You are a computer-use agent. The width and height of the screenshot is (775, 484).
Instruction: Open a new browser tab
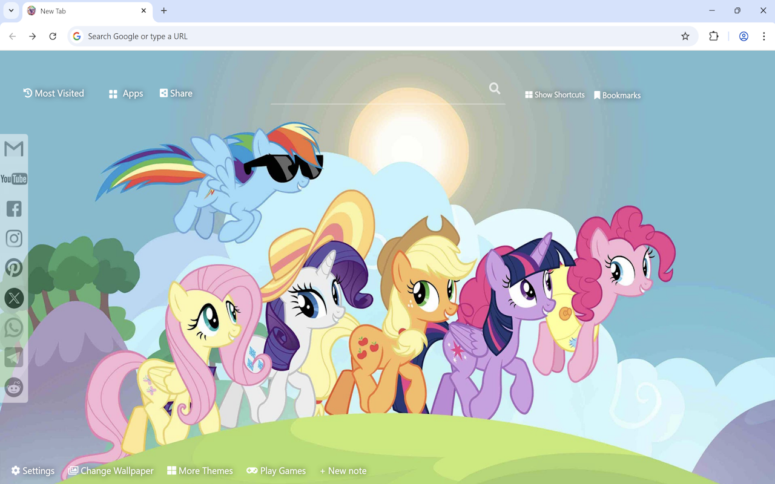coord(164,11)
